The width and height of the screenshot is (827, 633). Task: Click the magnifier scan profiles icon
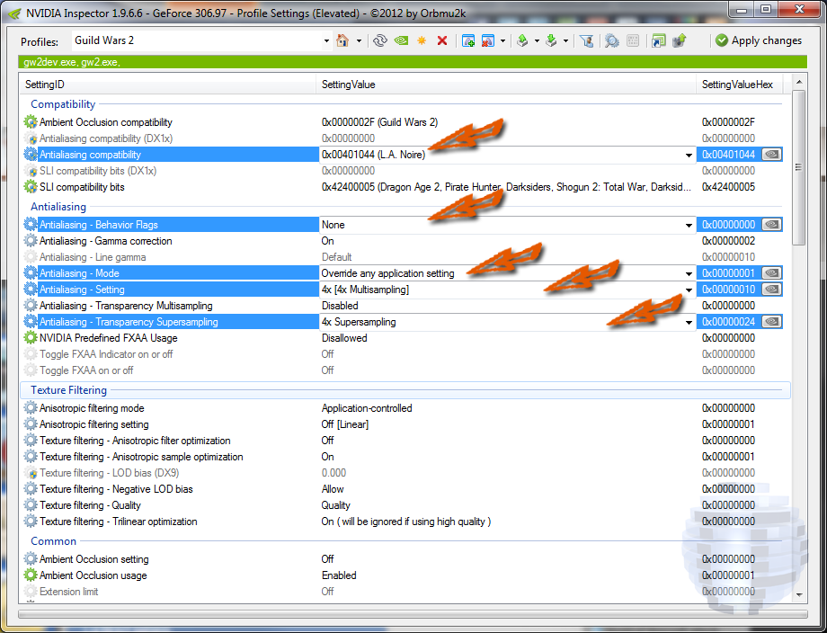pos(612,40)
